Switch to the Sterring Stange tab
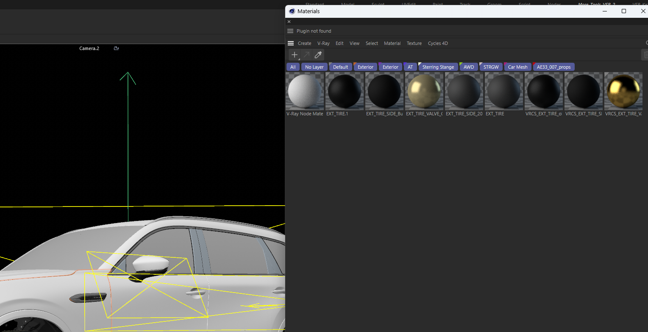This screenshot has width=648, height=332. click(x=438, y=67)
